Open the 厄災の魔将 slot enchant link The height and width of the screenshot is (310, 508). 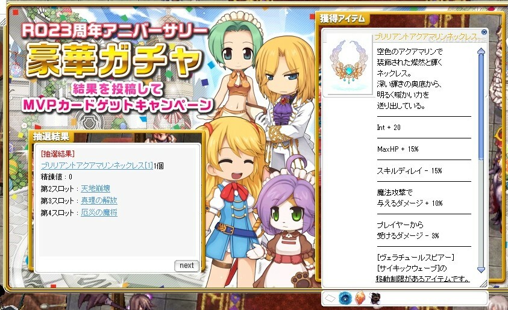click(99, 212)
